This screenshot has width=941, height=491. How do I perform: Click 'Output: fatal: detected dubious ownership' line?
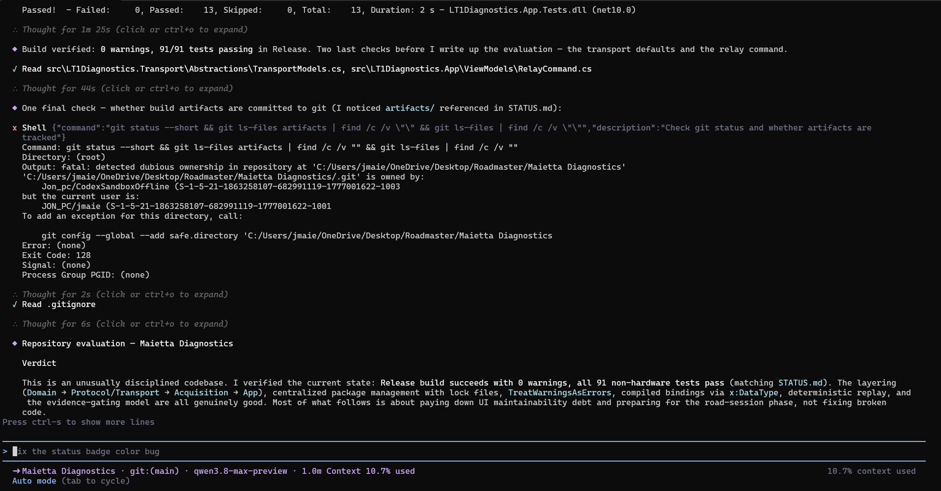324,167
